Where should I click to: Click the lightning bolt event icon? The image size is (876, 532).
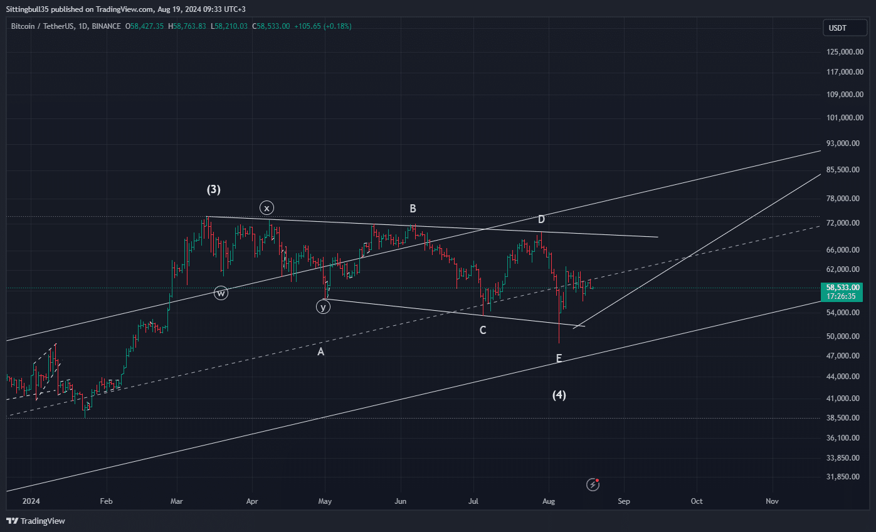point(593,484)
